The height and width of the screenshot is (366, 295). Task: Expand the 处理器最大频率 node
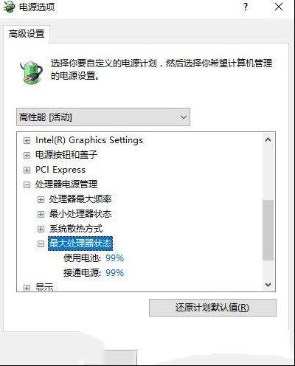click(x=41, y=199)
